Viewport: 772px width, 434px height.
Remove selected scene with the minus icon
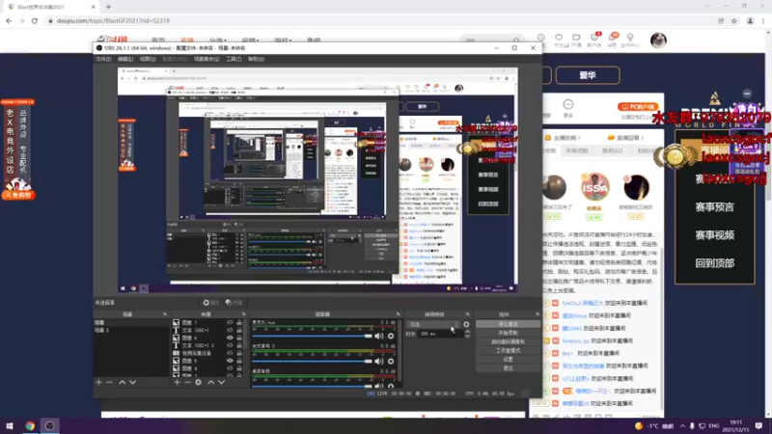pos(109,382)
